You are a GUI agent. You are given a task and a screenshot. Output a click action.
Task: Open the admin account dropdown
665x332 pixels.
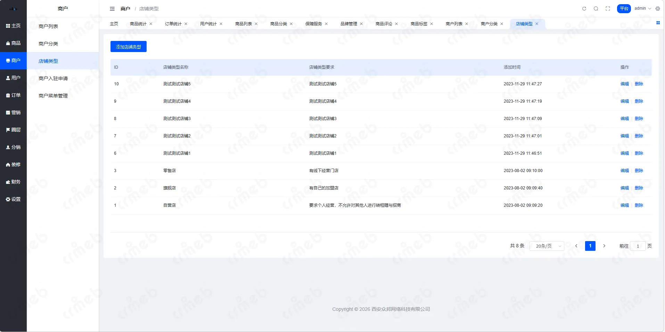(x=643, y=8)
